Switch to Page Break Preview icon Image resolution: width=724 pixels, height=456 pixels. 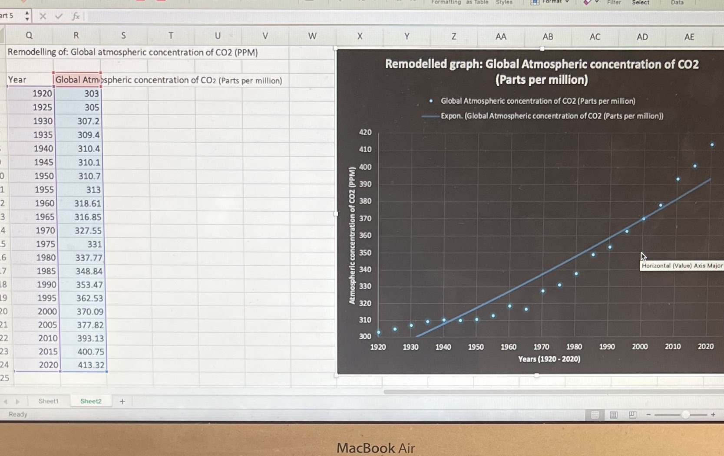click(x=632, y=415)
